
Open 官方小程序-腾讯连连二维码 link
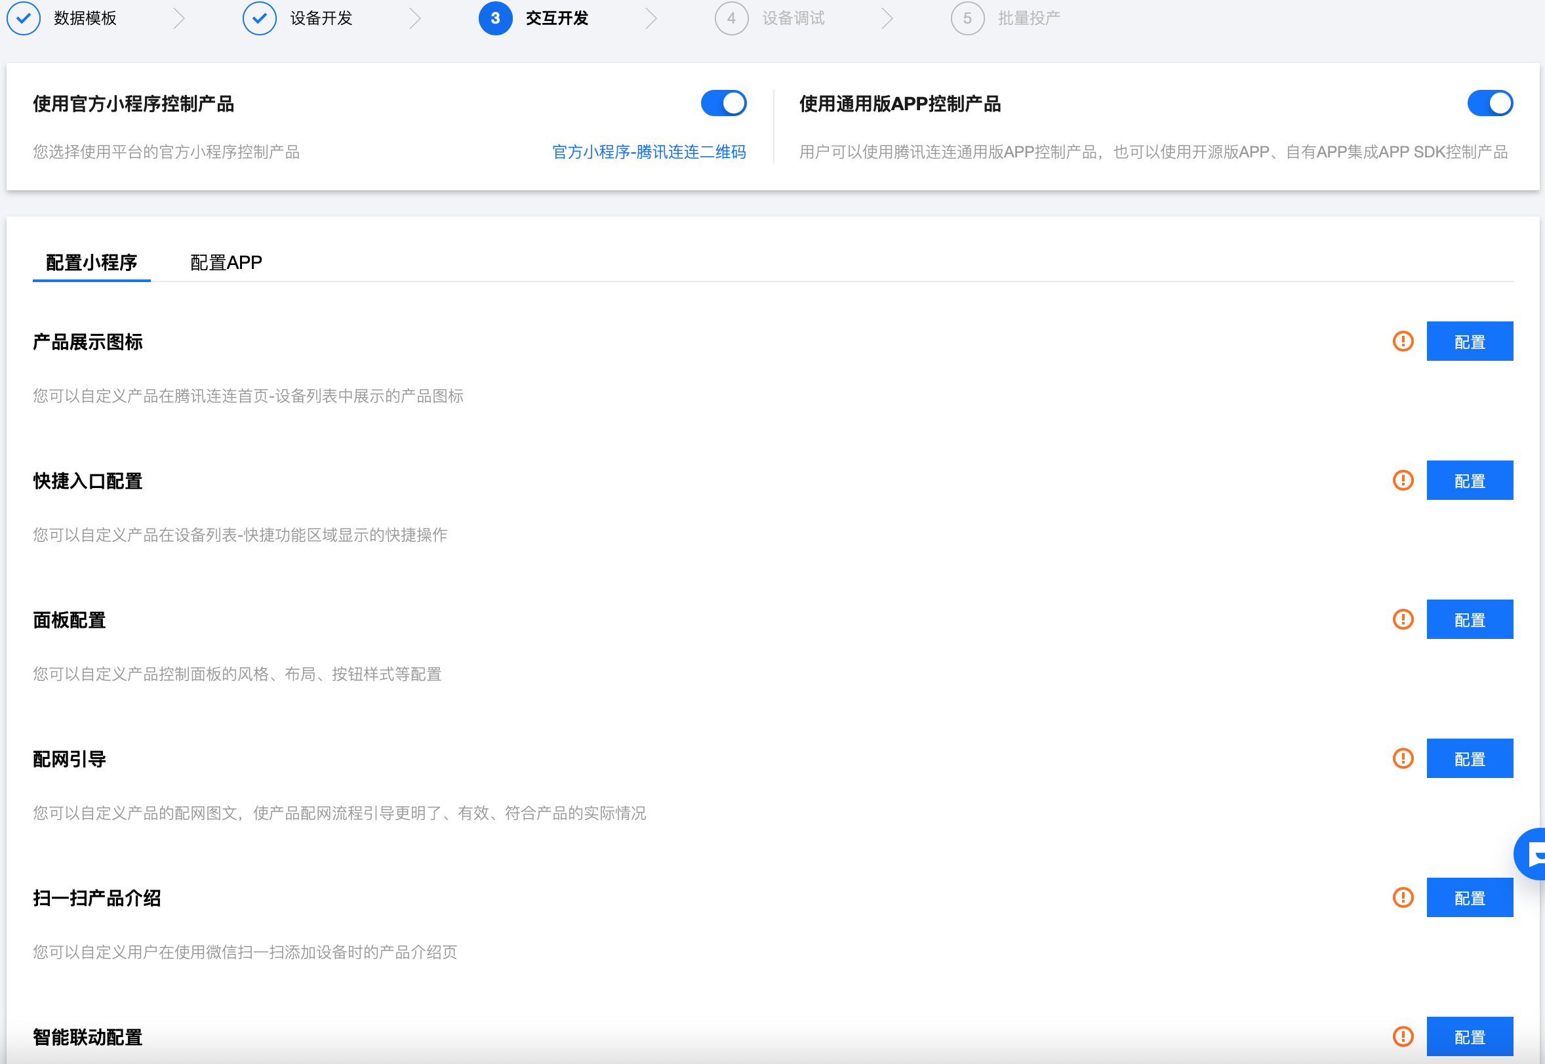649,152
